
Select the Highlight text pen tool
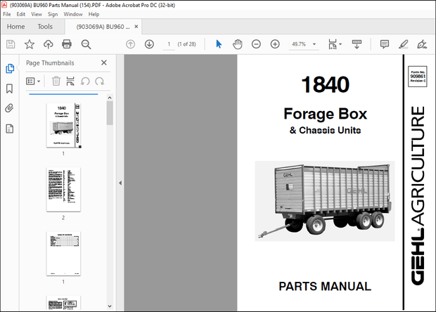(403, 44)
